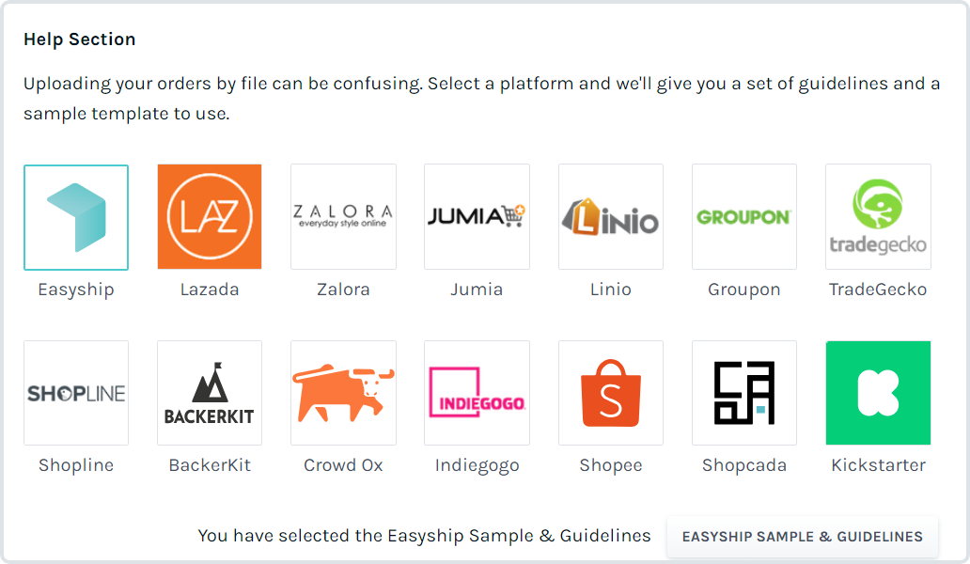Choose the Groupon logo tile
This screenshot has width=970, height=564.
coord(744,217)
